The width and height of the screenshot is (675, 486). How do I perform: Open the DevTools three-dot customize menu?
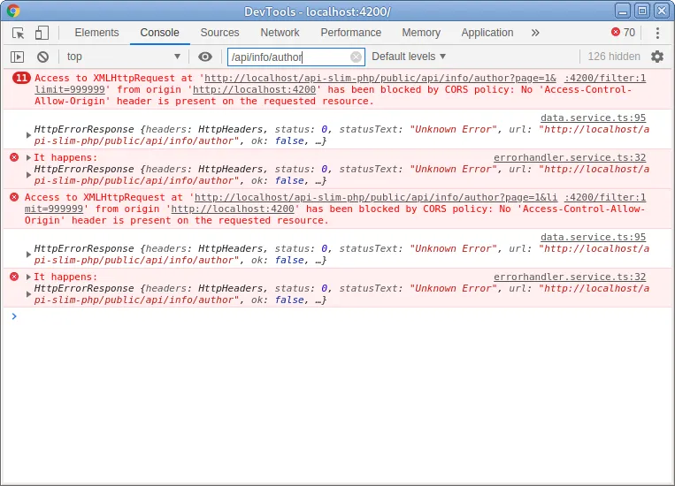(657, 33)
